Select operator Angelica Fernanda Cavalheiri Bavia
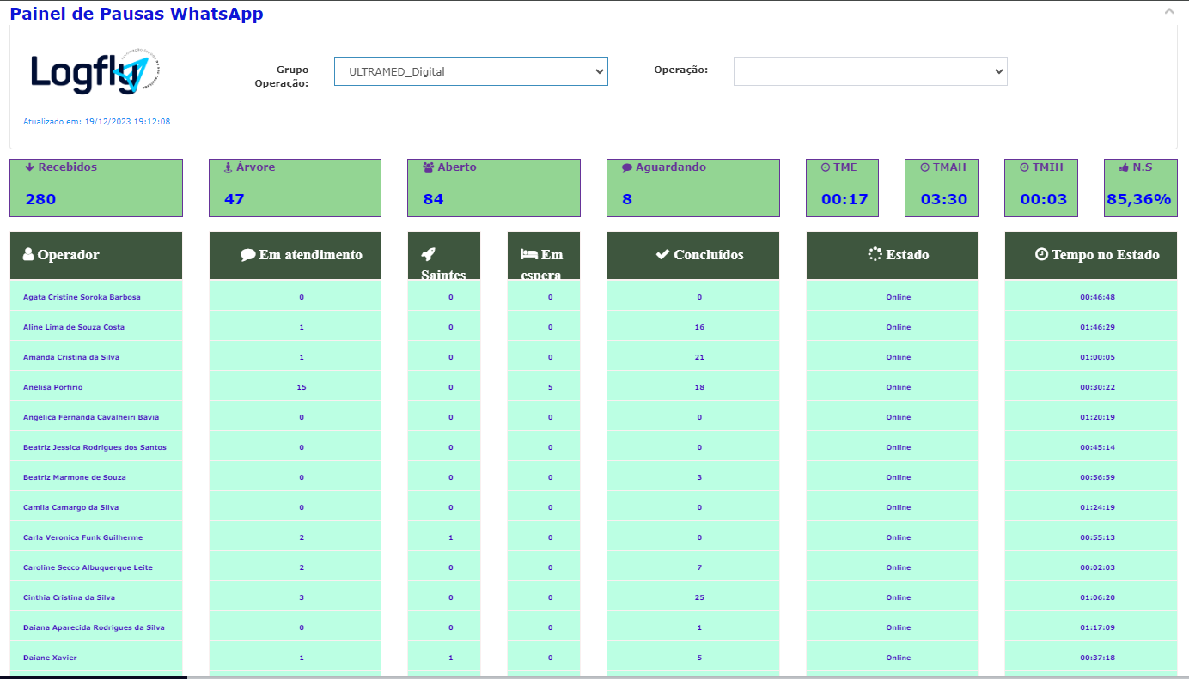Screen dimensions: 1189x679 (91, 417)
